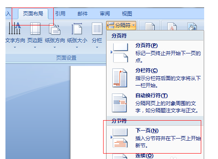Viewport: 218px width, 159px height.
Task: Click the 分栏 columns icon
Action: coord(97,28)
